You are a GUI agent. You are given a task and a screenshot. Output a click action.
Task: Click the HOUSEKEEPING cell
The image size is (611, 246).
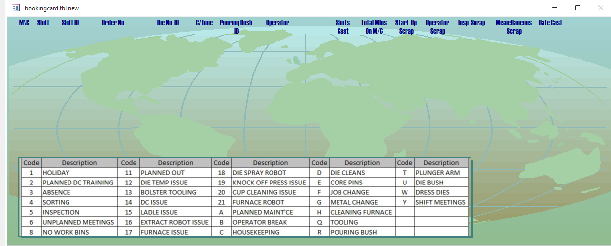pyautogui.click(x=271, y=232)
